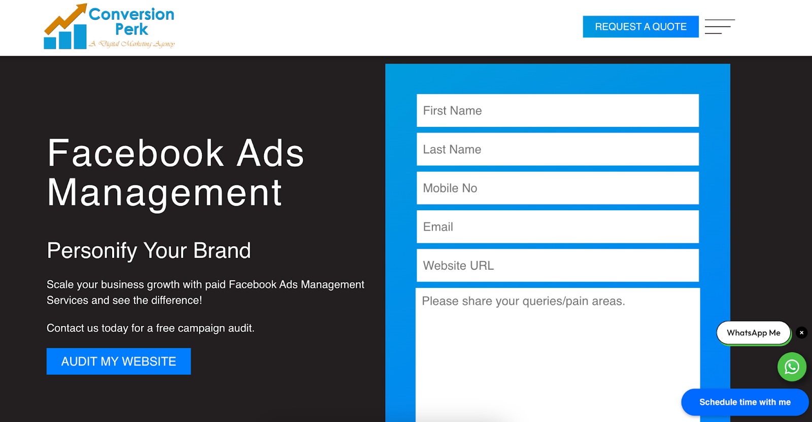Click Schedule time with me button
Image resolution: width=812 pixels, height=422 pixels.
point(745,402)
